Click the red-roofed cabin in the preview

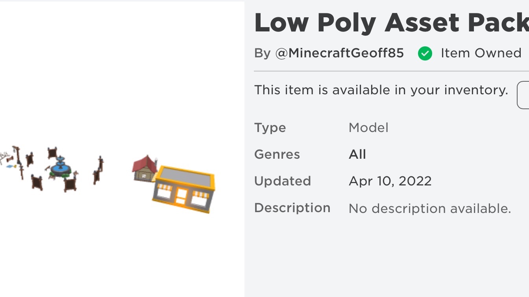point(144,168)
